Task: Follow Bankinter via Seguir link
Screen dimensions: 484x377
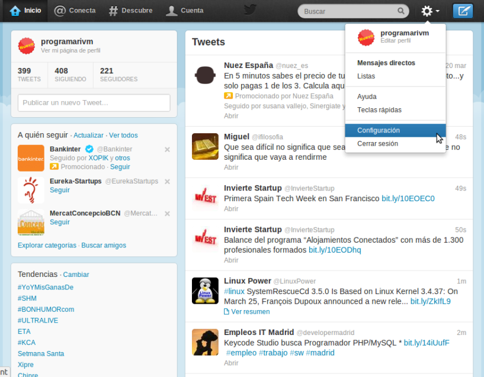Action: point(120,167)
